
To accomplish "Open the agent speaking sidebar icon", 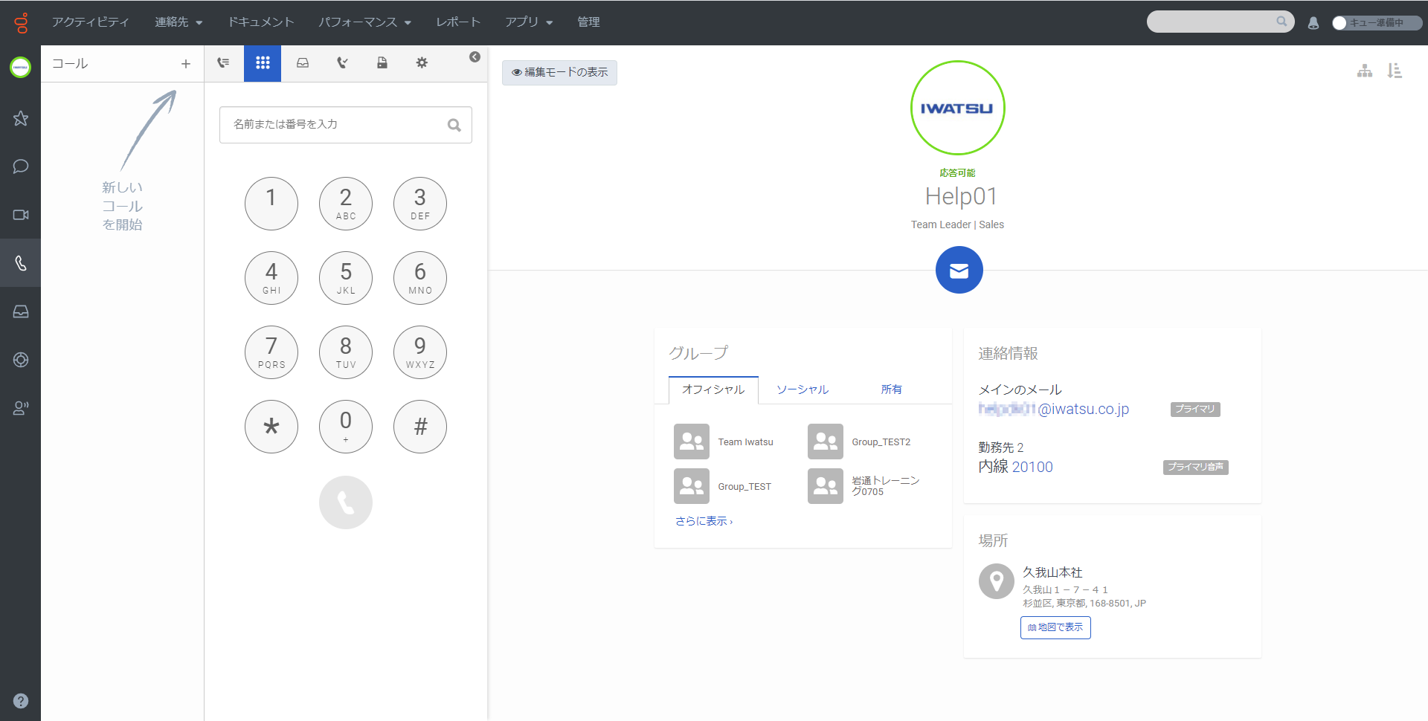I will point(21,408).
